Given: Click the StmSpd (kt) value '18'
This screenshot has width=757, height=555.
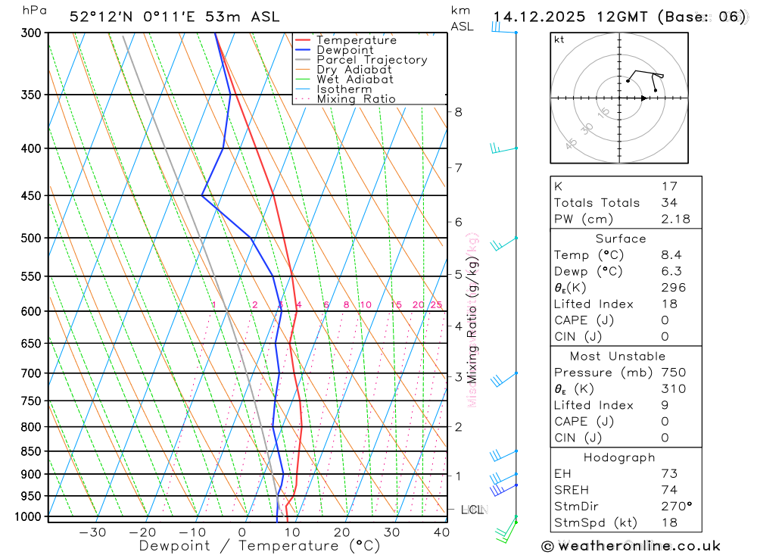Looking at the screenshot, I should [670, 522].
